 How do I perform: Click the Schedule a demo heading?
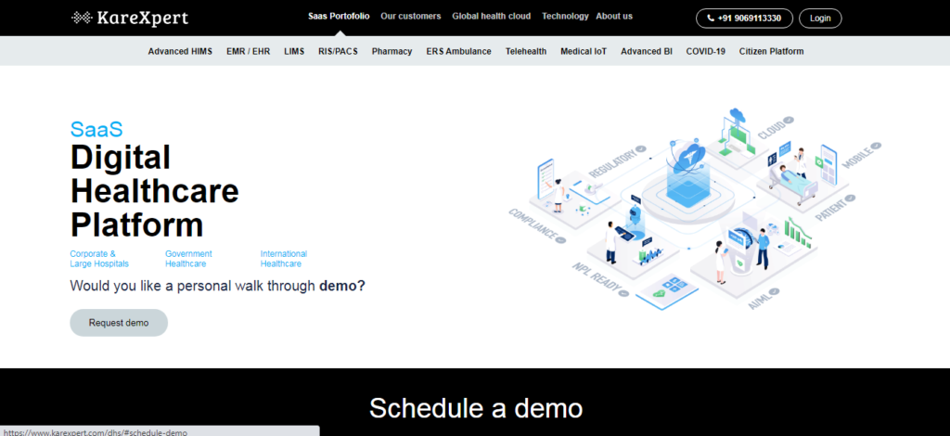click(476, 408)
